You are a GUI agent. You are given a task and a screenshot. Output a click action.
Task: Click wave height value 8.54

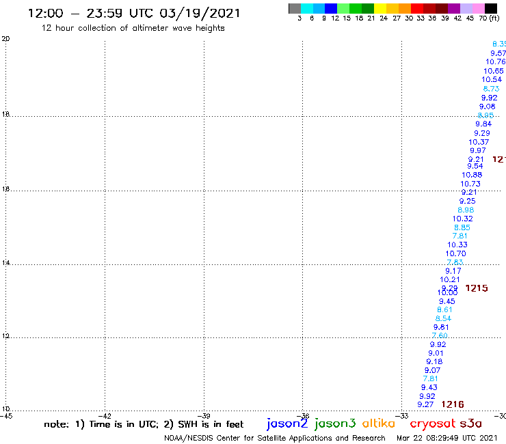[443, 318]
